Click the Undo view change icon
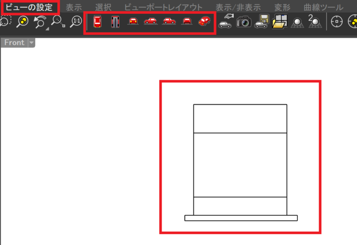This screenshot has height=245, width=357. 40,21
